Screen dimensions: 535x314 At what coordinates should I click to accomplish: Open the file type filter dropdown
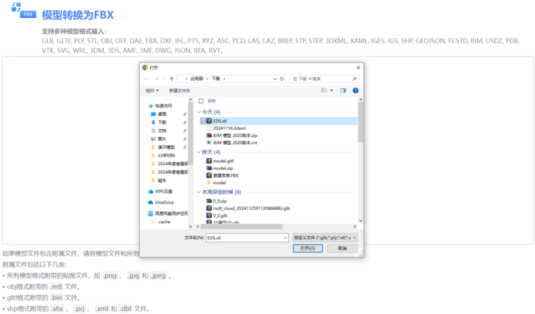(x=324, y=237)
